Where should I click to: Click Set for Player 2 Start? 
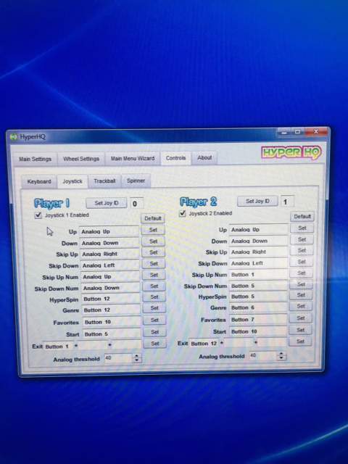(x=300, y=330)
